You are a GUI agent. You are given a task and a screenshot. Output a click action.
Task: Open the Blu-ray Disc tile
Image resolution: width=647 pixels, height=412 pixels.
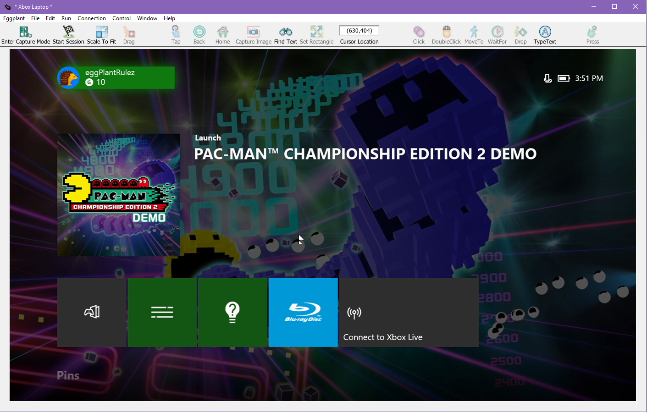point(303,312)
